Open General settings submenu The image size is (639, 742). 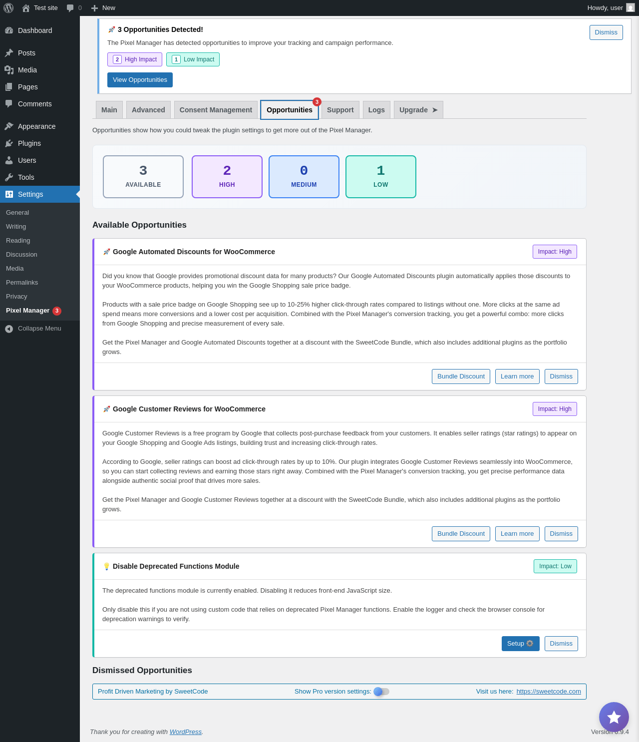pyautogui.click(x=17, y=213)
